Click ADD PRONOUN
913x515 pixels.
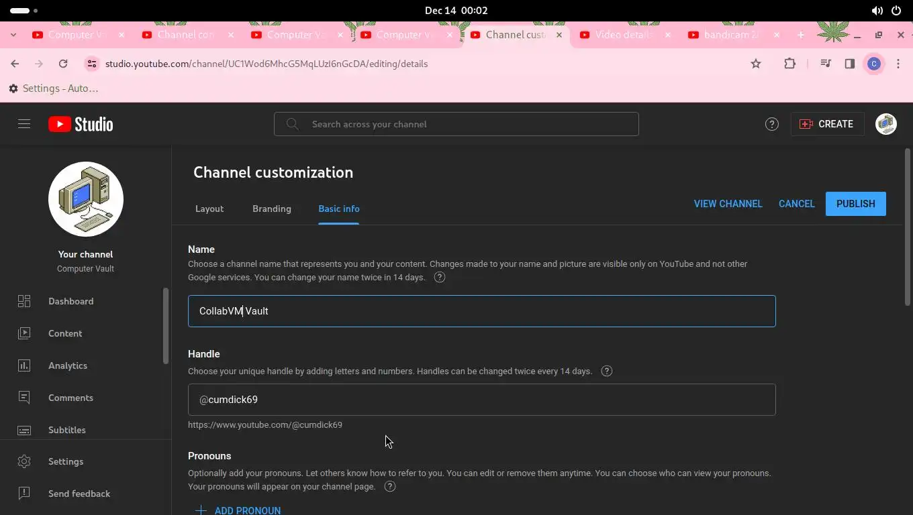click(238, 510)
